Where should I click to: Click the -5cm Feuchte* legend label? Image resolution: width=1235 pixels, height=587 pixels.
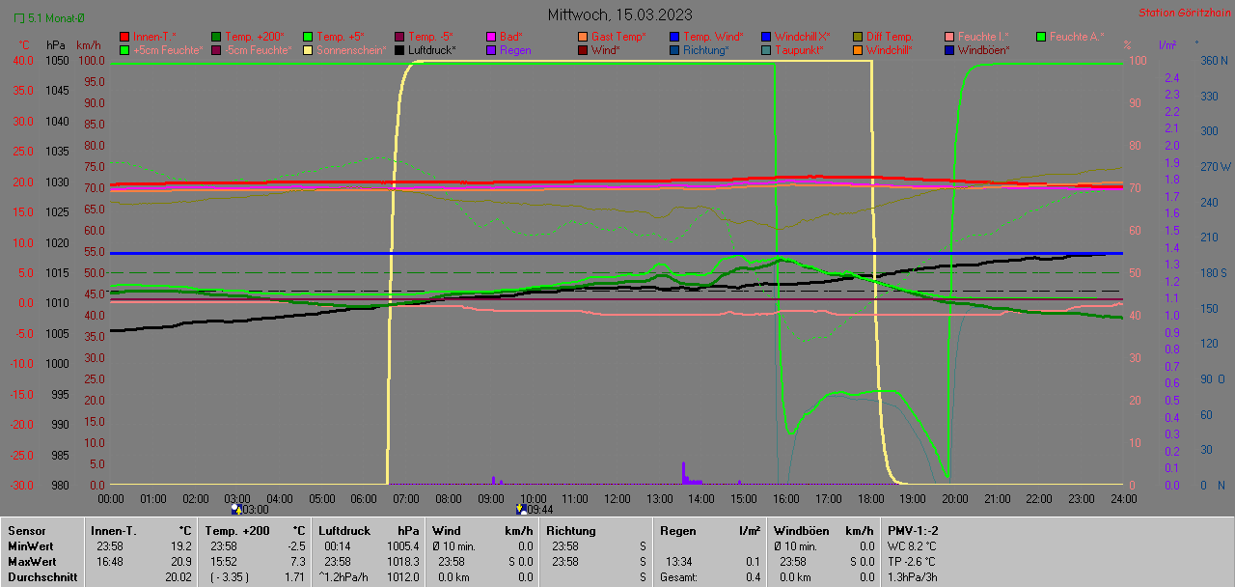[257, 50]
